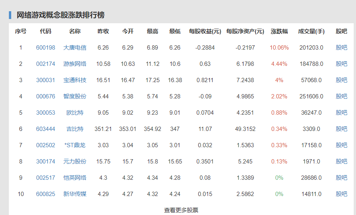Click the 每股净资产(元) column header
Image resolution: width=356 pixels, height=215 pixels.
245,31
